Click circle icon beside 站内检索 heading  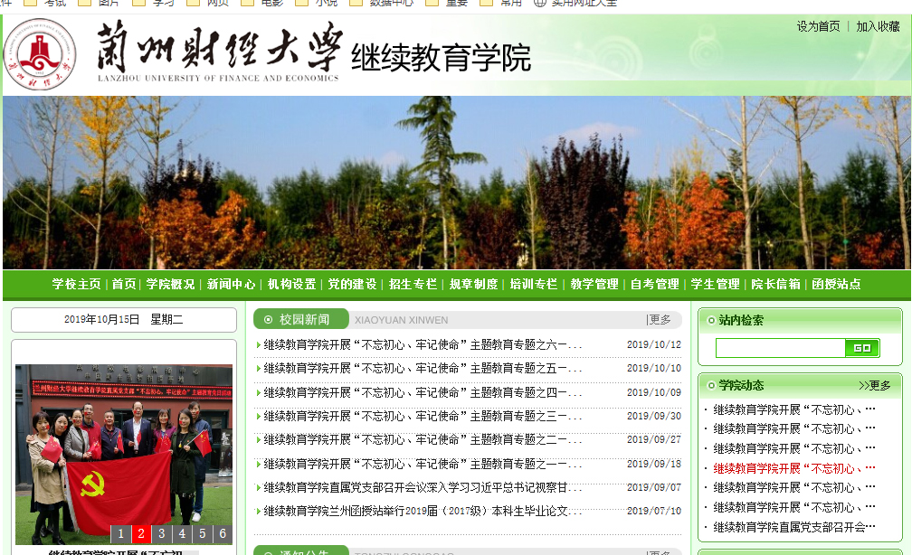711,320
